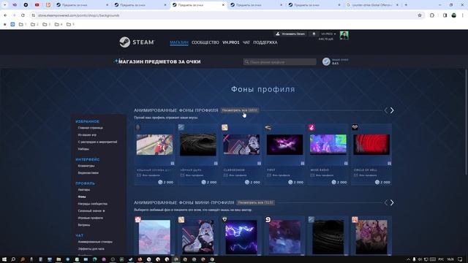The image size is (468, 263).
Task: Previous arrow of animated profile backgrounds carousel
Action: [386, 110]
